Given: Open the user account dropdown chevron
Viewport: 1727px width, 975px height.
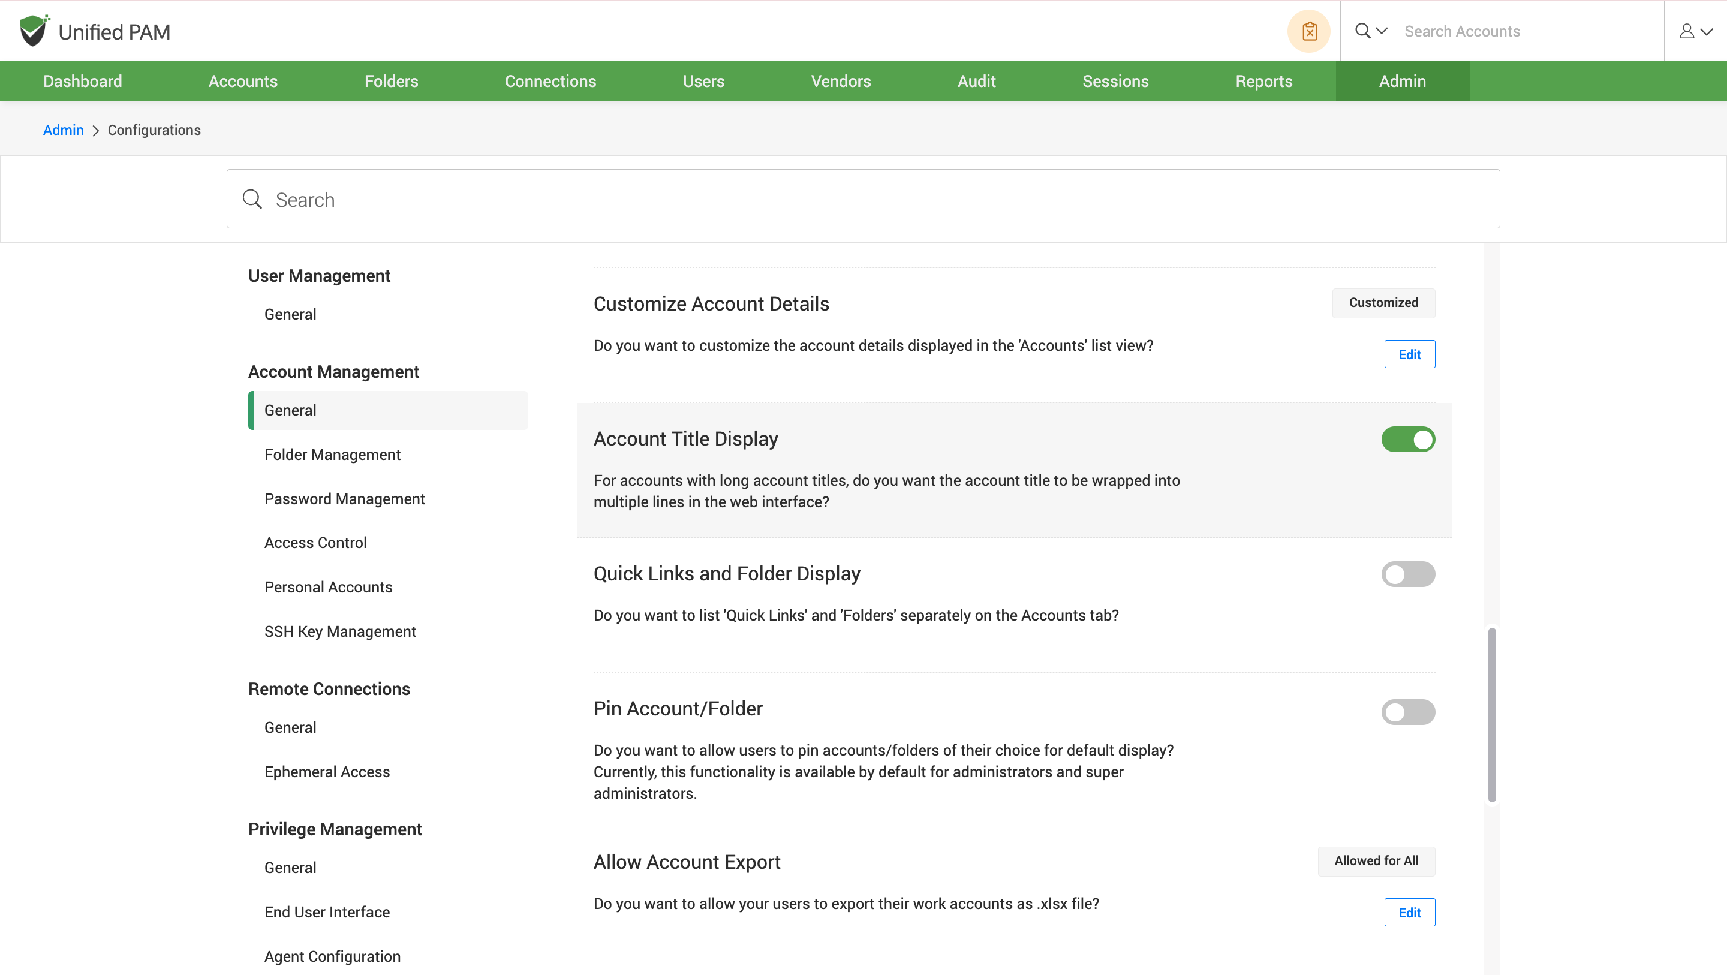Looking at the screenshot, I should (x=1707, y=32).
